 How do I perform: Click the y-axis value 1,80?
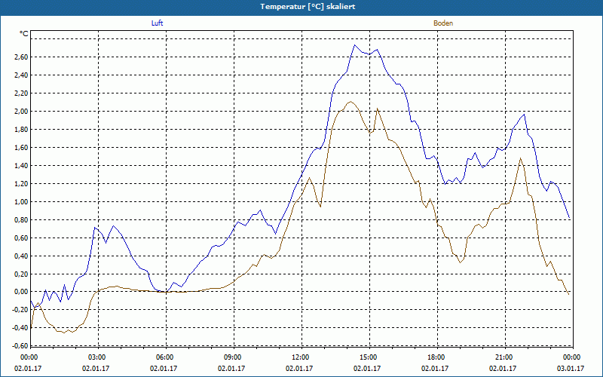(22, 129)
